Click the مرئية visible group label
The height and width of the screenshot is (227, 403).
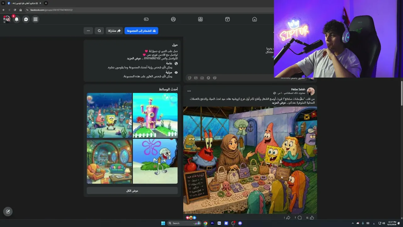coord(169,73)
